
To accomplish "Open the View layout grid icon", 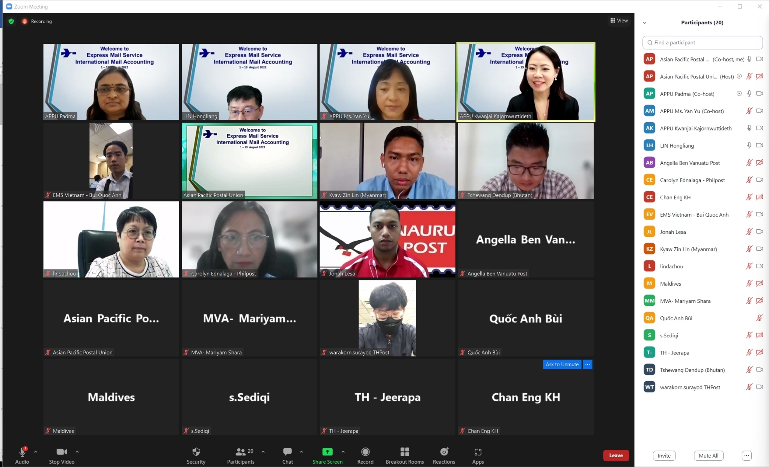I will [x=613, y=21].
